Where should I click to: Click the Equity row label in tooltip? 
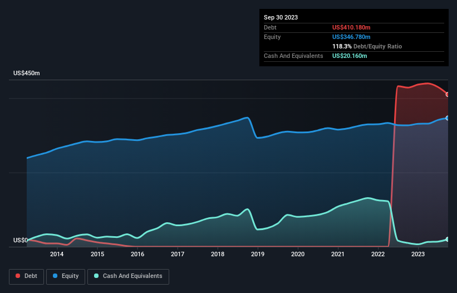point(272,37)
